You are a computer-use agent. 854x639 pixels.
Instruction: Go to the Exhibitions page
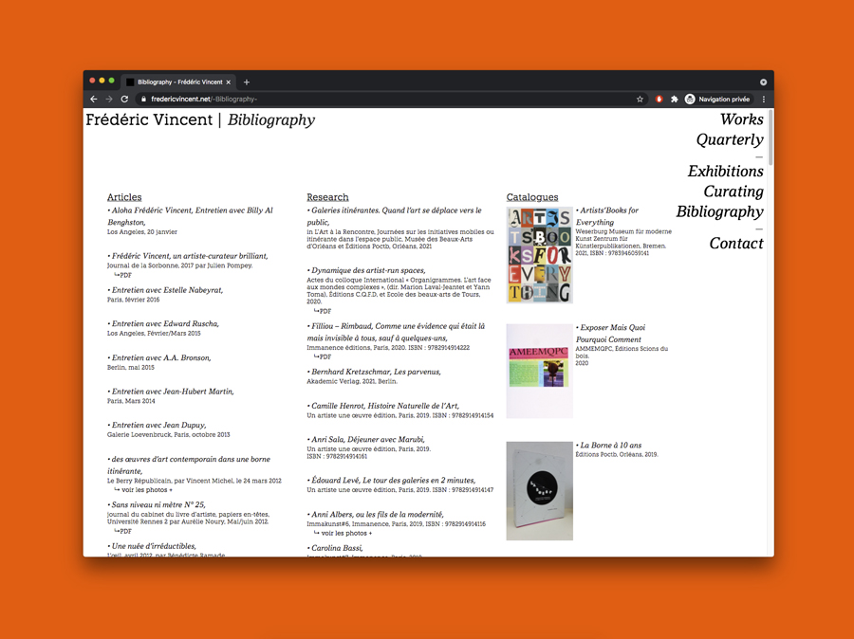point(726,171)
